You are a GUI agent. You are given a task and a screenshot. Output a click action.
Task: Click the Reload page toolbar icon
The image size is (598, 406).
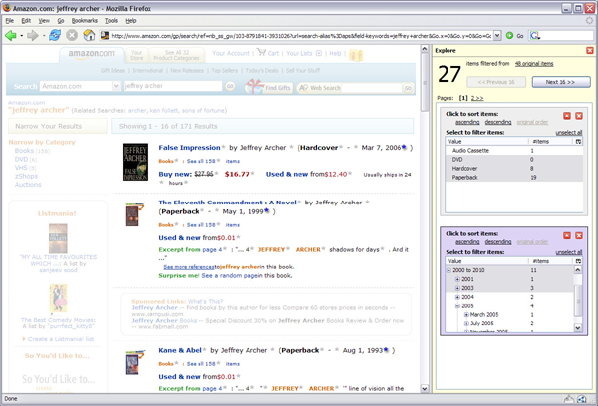pyautogui.click(x=55, y=35)
